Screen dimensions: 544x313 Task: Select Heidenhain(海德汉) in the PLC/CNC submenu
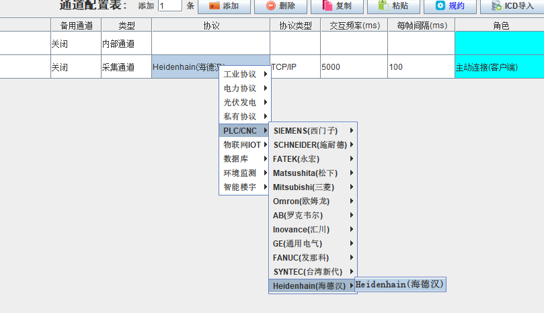tap(313, 286)
